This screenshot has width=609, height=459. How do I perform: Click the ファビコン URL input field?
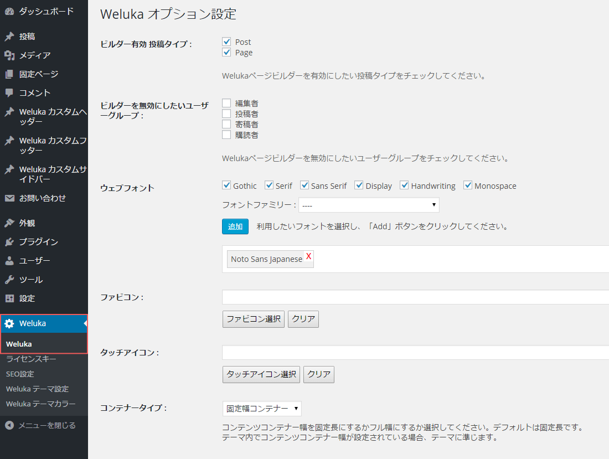pos(416,297)
